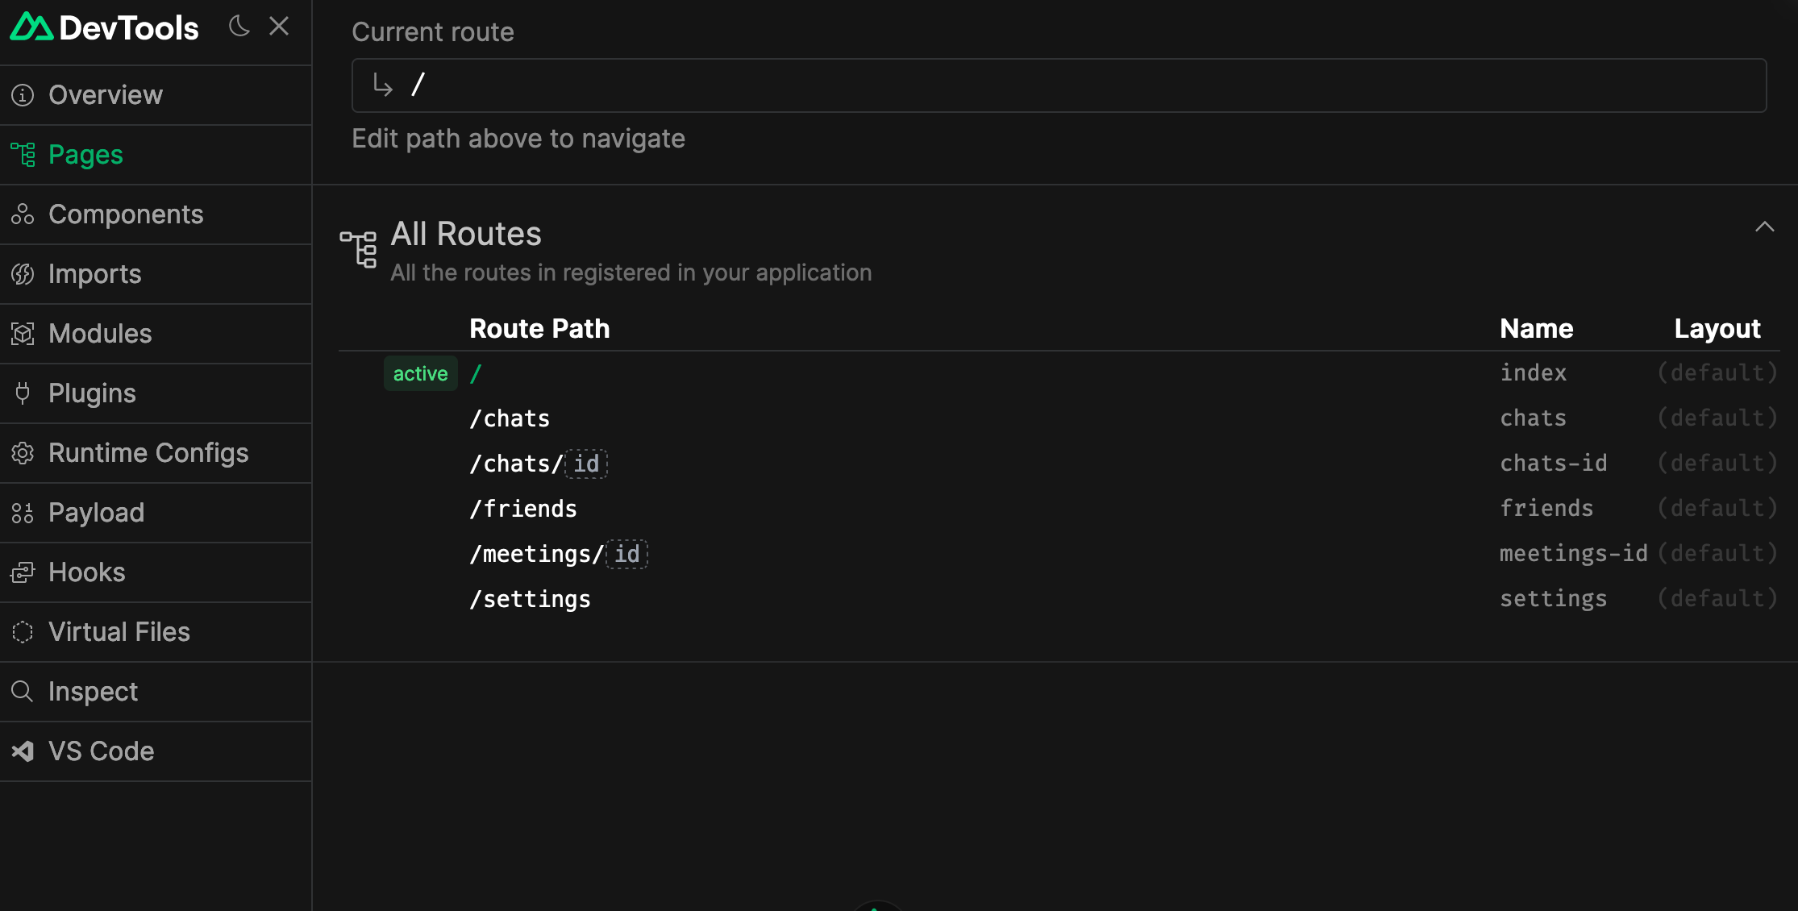Select the Runtime Configs menu item
The height and width of the screenshot is (911, 1798).
pos(147,452)
